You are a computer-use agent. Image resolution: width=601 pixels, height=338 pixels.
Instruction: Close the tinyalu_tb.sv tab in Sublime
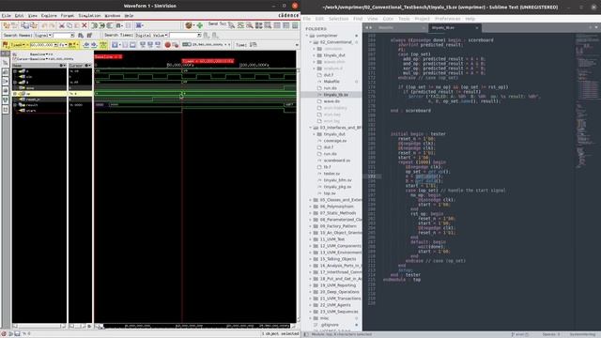coord(477,27)
